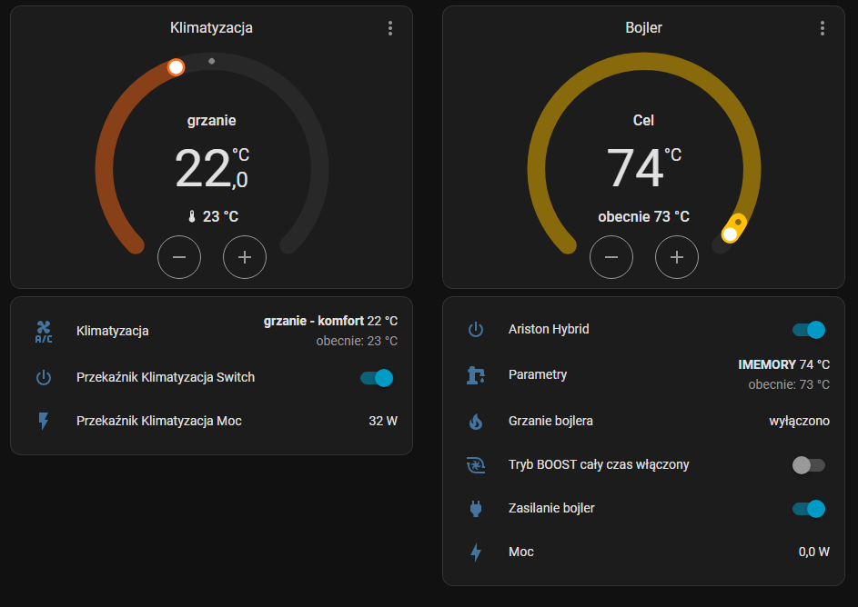
Task: Click the Ariston Hybrid power icon
Action: click(476, 330)
